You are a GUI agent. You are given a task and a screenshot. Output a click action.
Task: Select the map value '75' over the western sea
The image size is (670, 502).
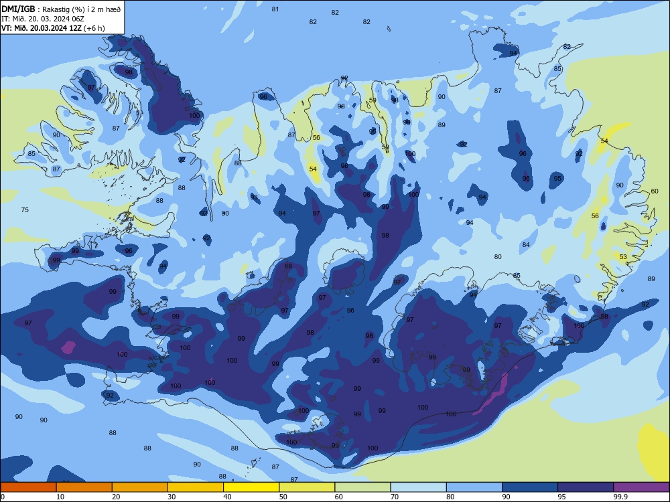pyautogui.click(x=25, y=210)
